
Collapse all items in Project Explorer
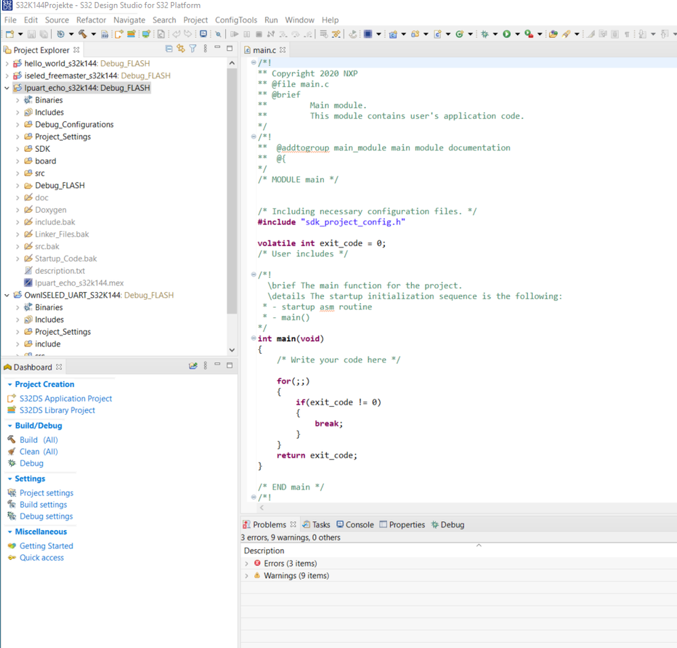click(x=169, y=49)
